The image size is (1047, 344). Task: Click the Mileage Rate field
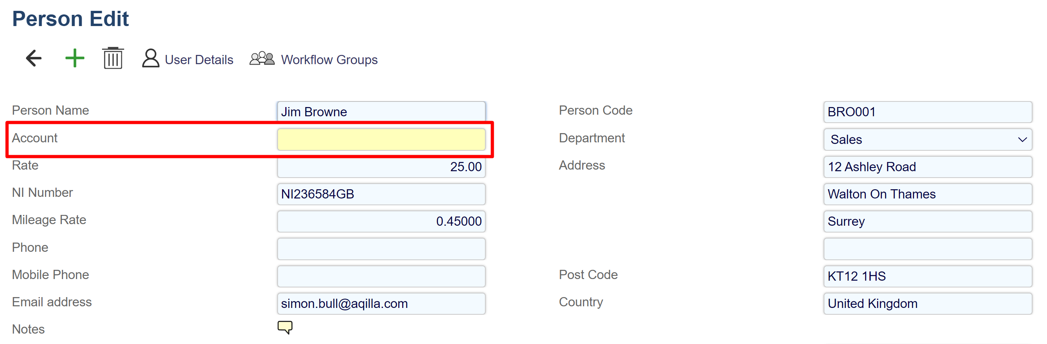pos(381,221)
